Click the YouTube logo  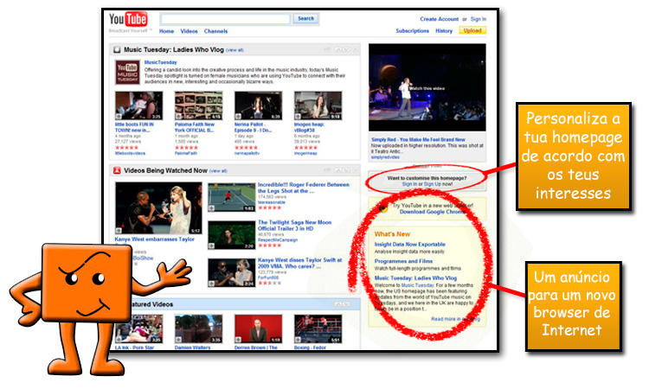[128, 19]
